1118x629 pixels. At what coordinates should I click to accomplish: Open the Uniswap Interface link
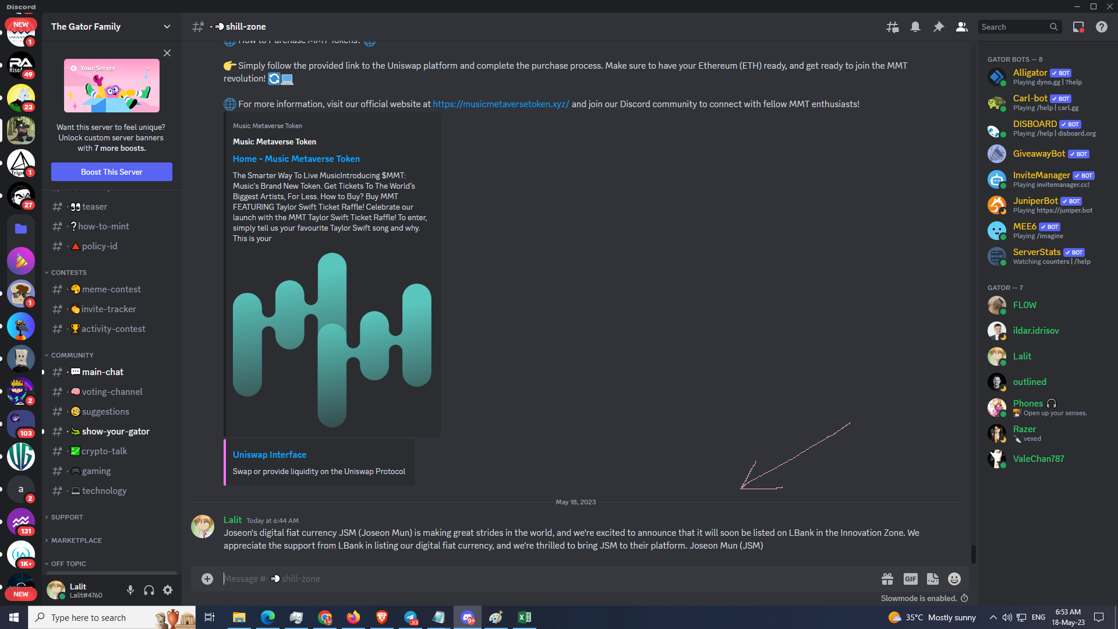(x=270, y=455)
